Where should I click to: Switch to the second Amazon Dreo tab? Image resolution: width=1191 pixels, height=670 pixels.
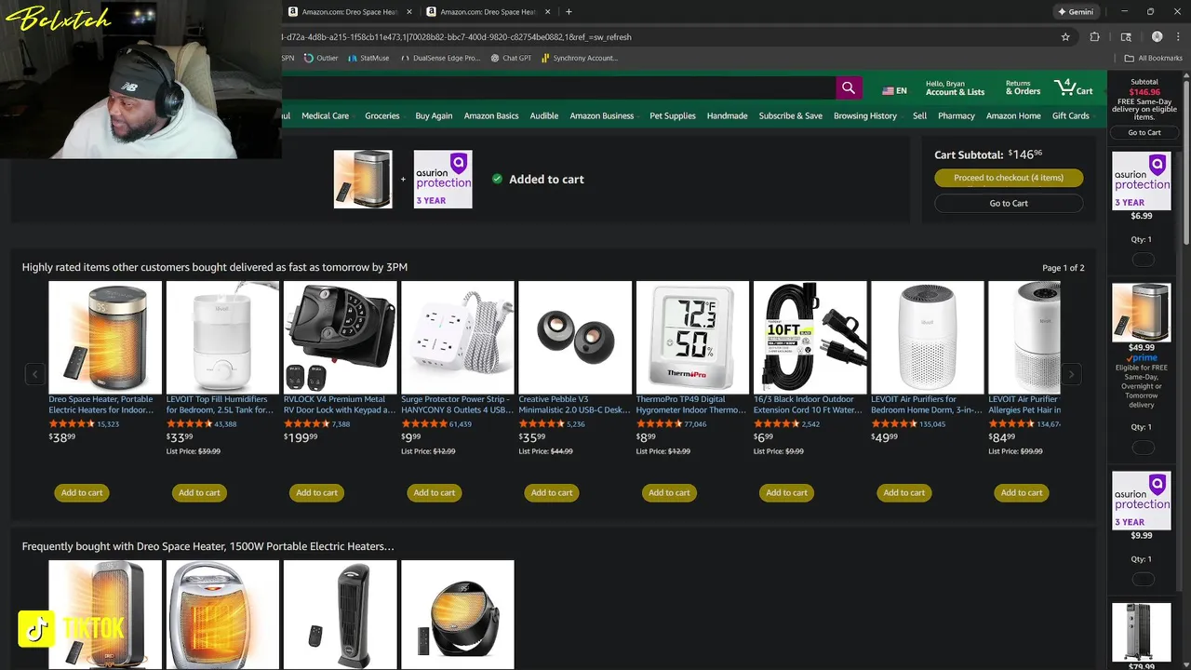tap(488, 12)
